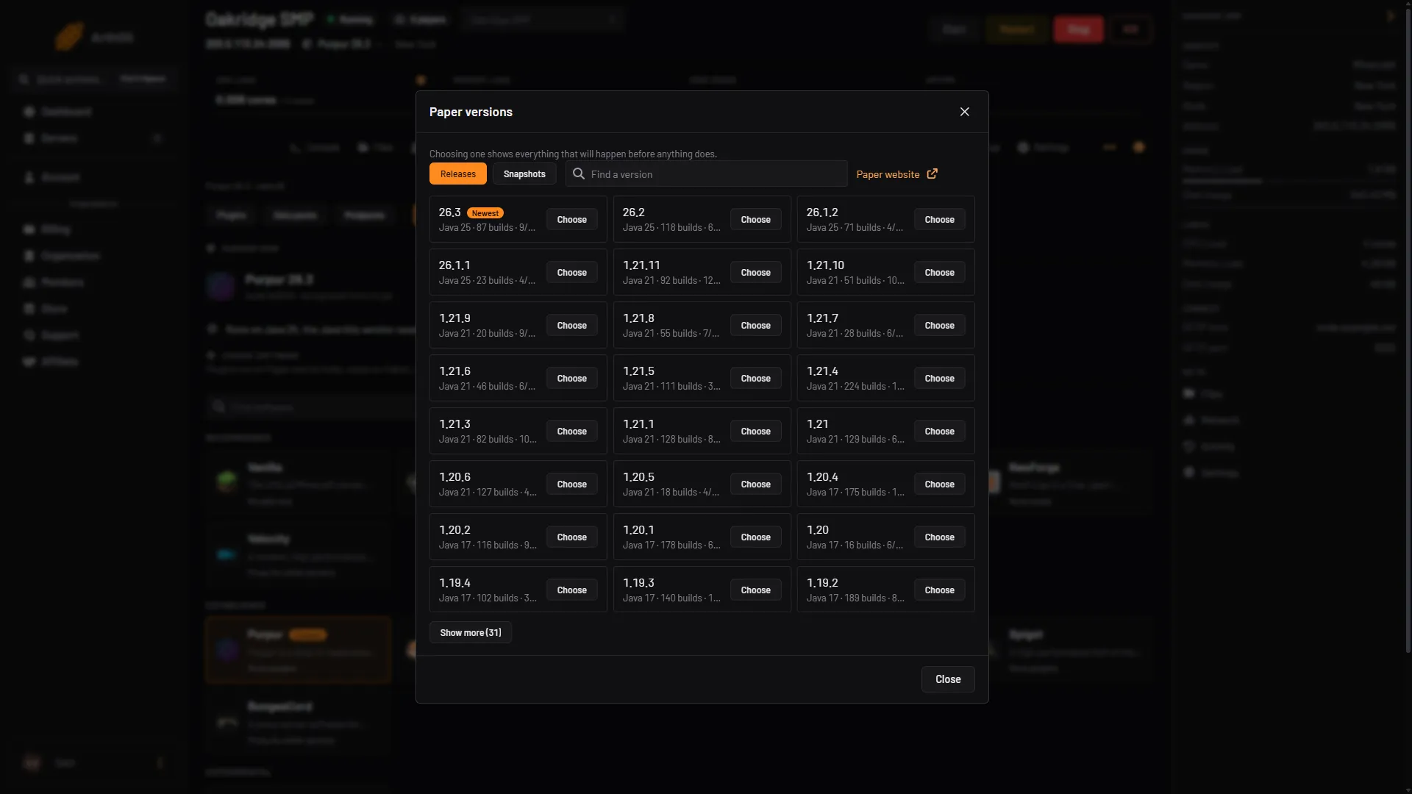The width and height of the screenshot is (1412, 794).
Task: Choose Paper version 1.21.3
Action: (x=572, y=432)
